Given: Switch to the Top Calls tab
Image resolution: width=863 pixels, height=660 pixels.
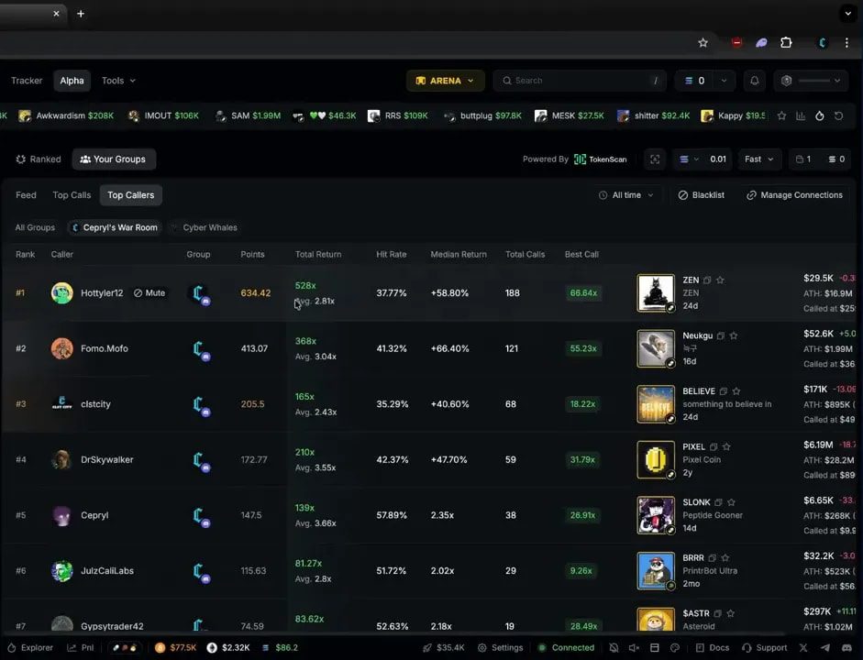Looking at the screenshot, I should (x=72, y=194).
